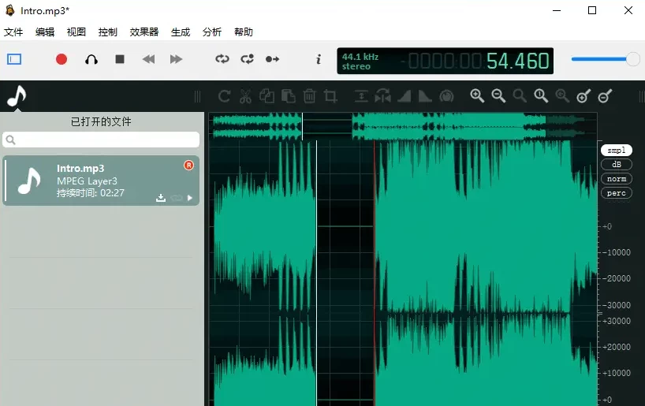This screenshot has width=645, height=406.
Task: Click the trash delete icon
Action: pos(309,96)
